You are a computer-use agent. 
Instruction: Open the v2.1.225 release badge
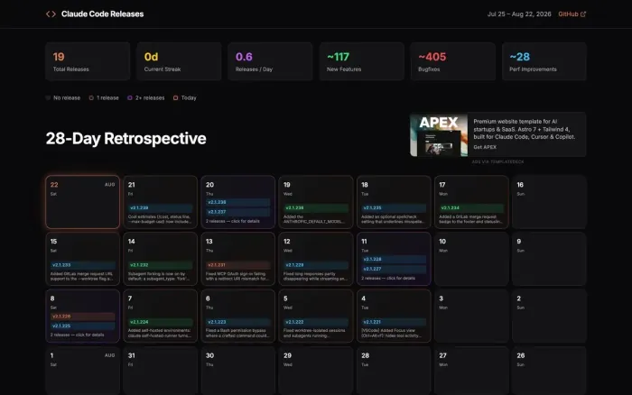pyautogui.click(x=83, y=326)
